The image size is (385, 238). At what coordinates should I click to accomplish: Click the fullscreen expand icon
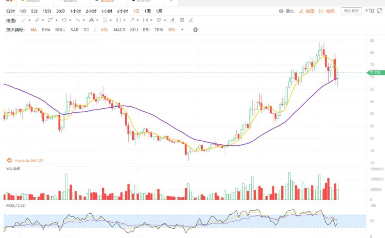tap(380, 11)
